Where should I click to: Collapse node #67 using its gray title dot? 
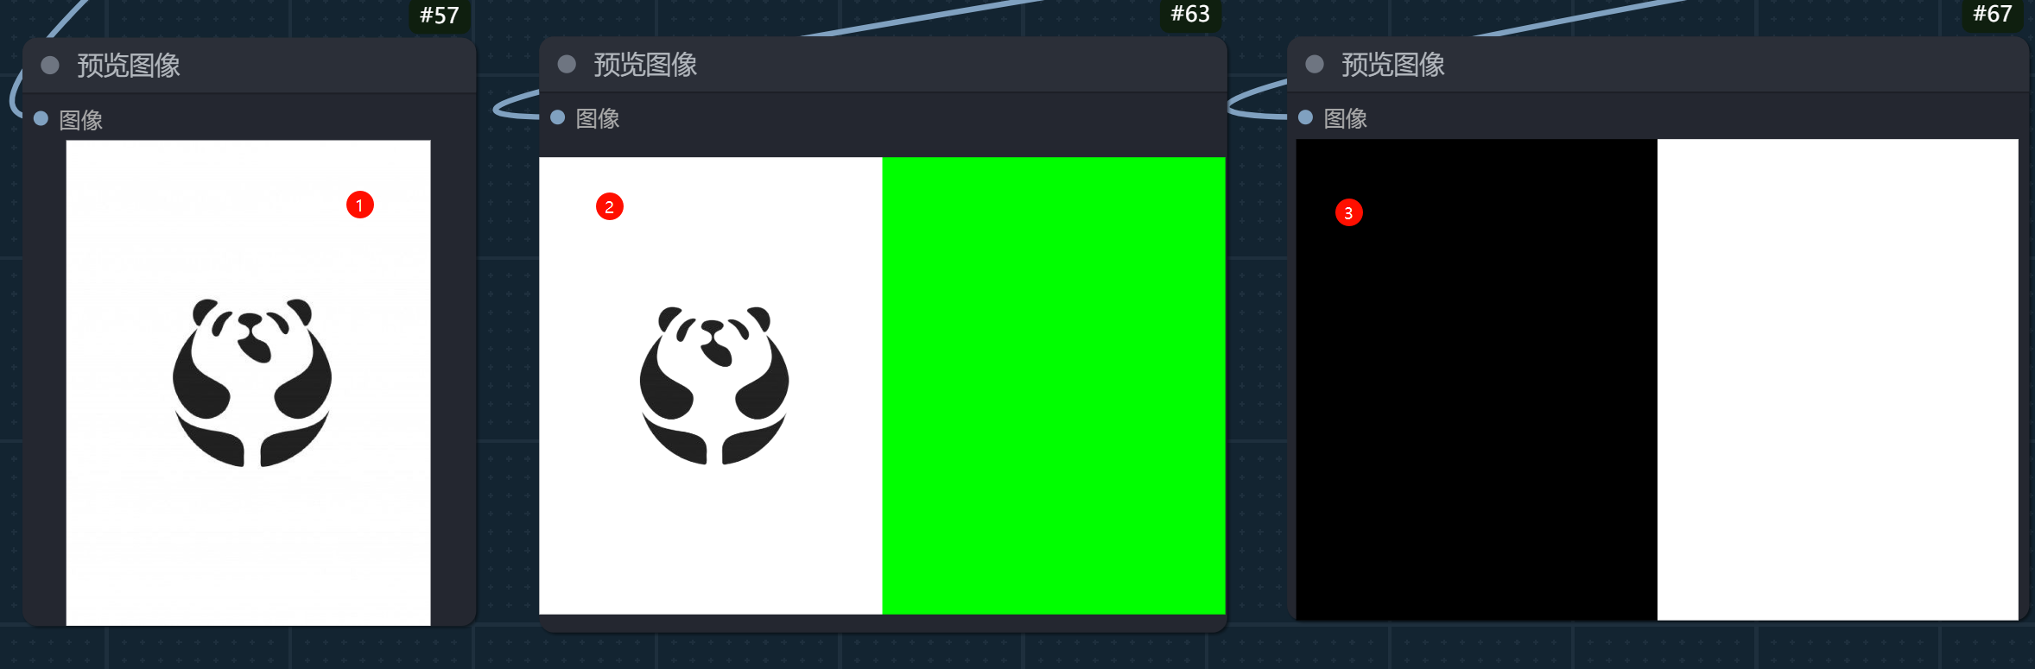1315,64
